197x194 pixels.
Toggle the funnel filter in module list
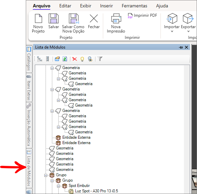point(100,59)
